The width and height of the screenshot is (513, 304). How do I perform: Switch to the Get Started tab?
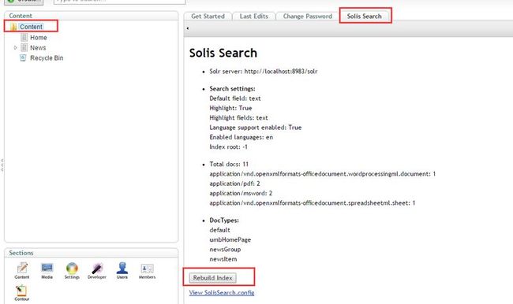(x=208, y=16)
